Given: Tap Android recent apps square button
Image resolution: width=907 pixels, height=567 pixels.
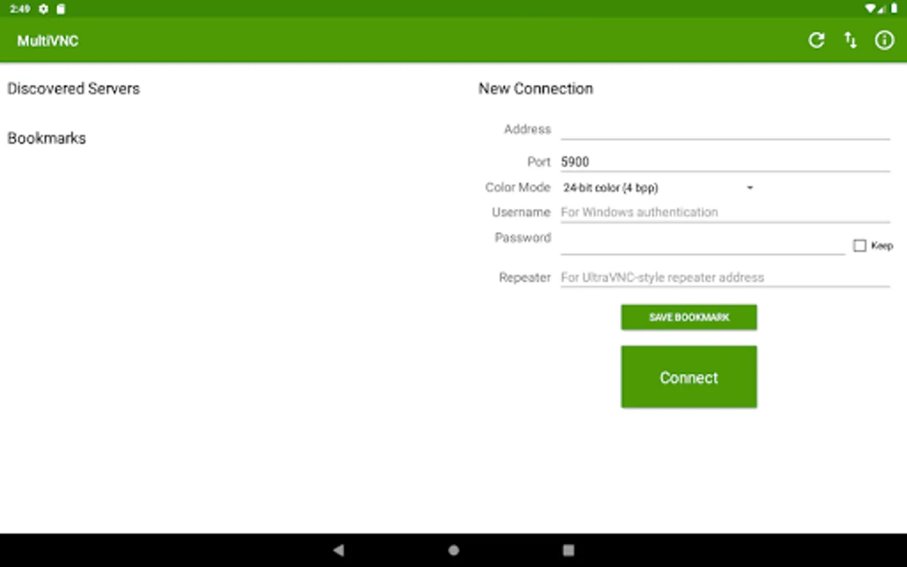Looking at the screenshot, I should (x=568, y=550).
